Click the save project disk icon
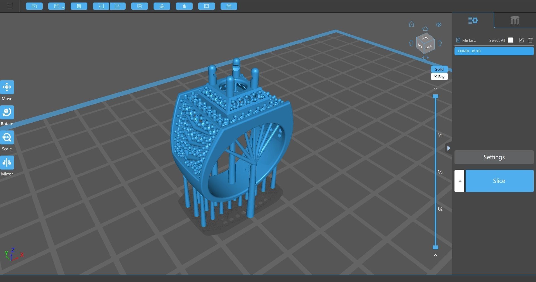 coord(57,6)
